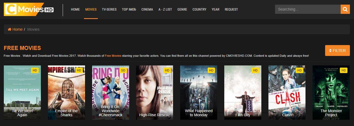
Task: Open the A - Z LIST page
Action: tap(165, 10)
